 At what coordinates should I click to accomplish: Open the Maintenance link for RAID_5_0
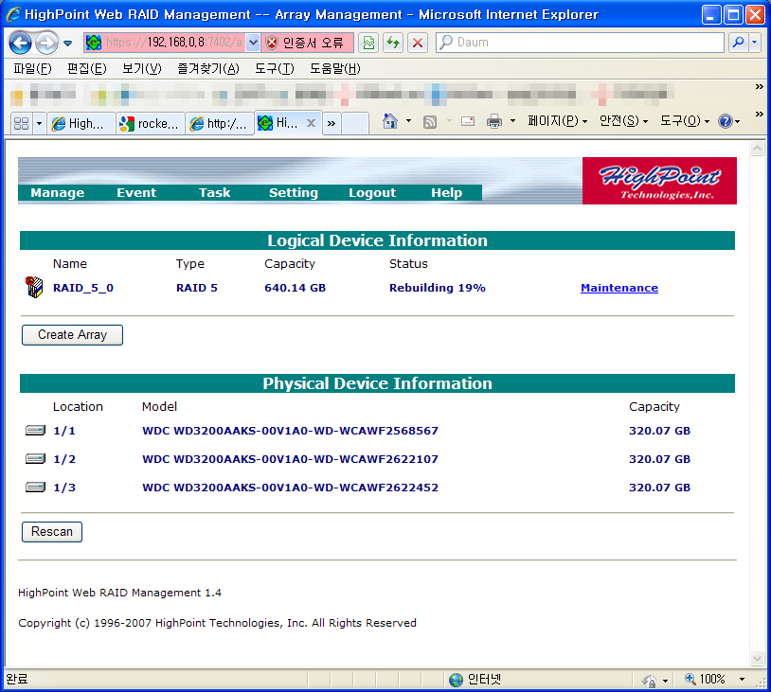pos(619,288)
